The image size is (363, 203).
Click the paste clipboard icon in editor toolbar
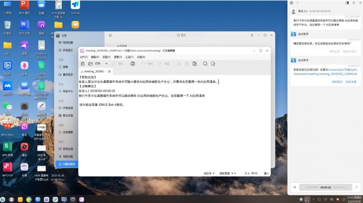pyautogui.click(x=195, y=64)
